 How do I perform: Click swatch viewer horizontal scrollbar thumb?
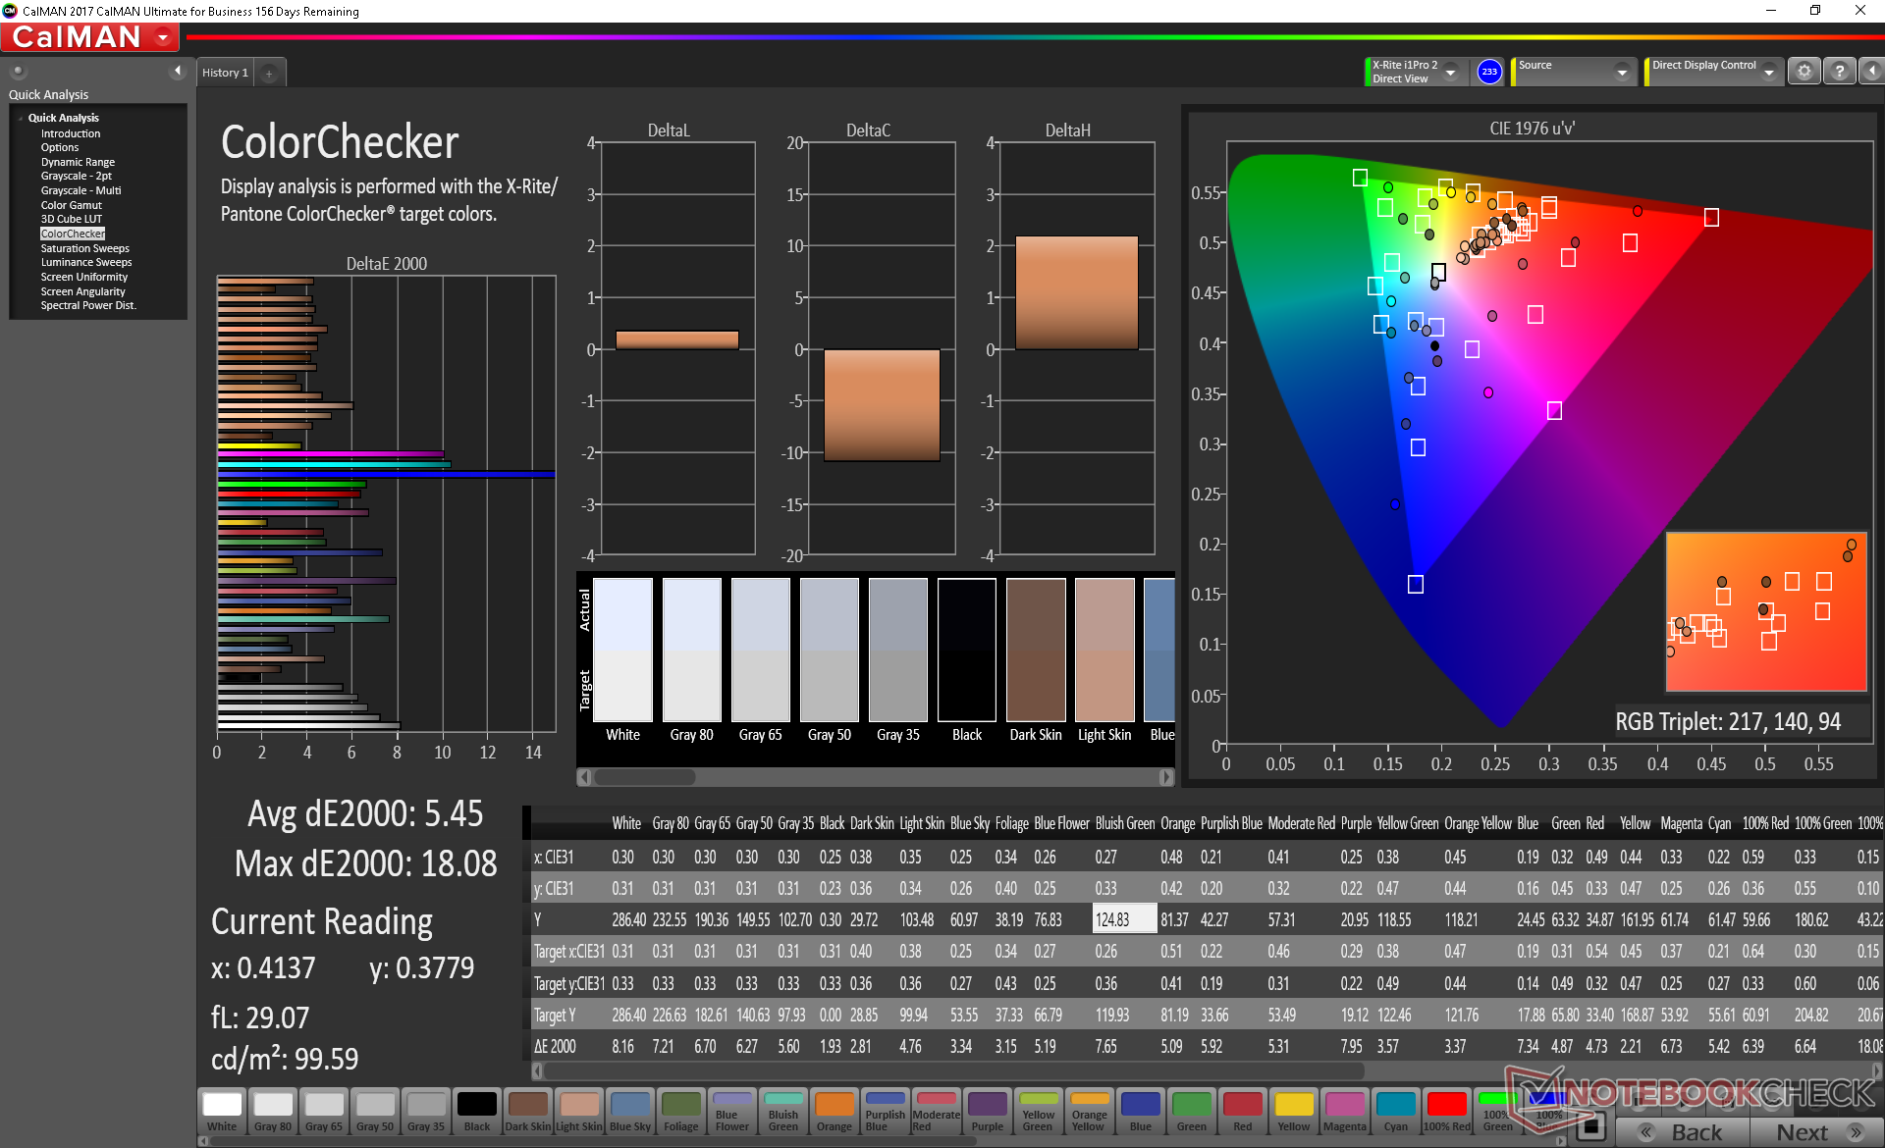tap(645, 777)
